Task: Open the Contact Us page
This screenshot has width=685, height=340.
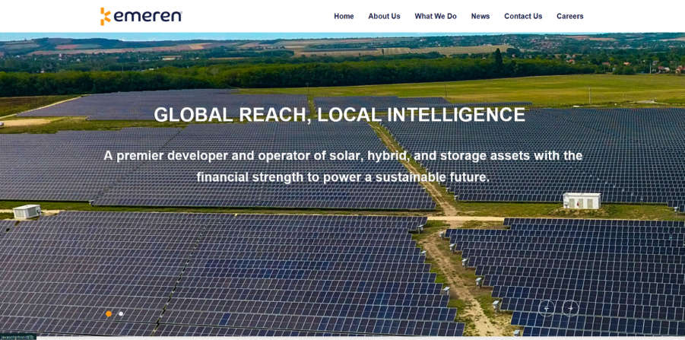Action: [523, 16]
